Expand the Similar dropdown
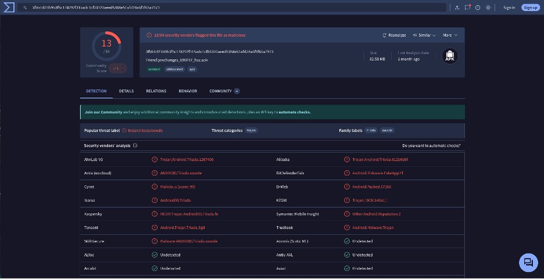This screenshot has height=279, width=544. 424,35
